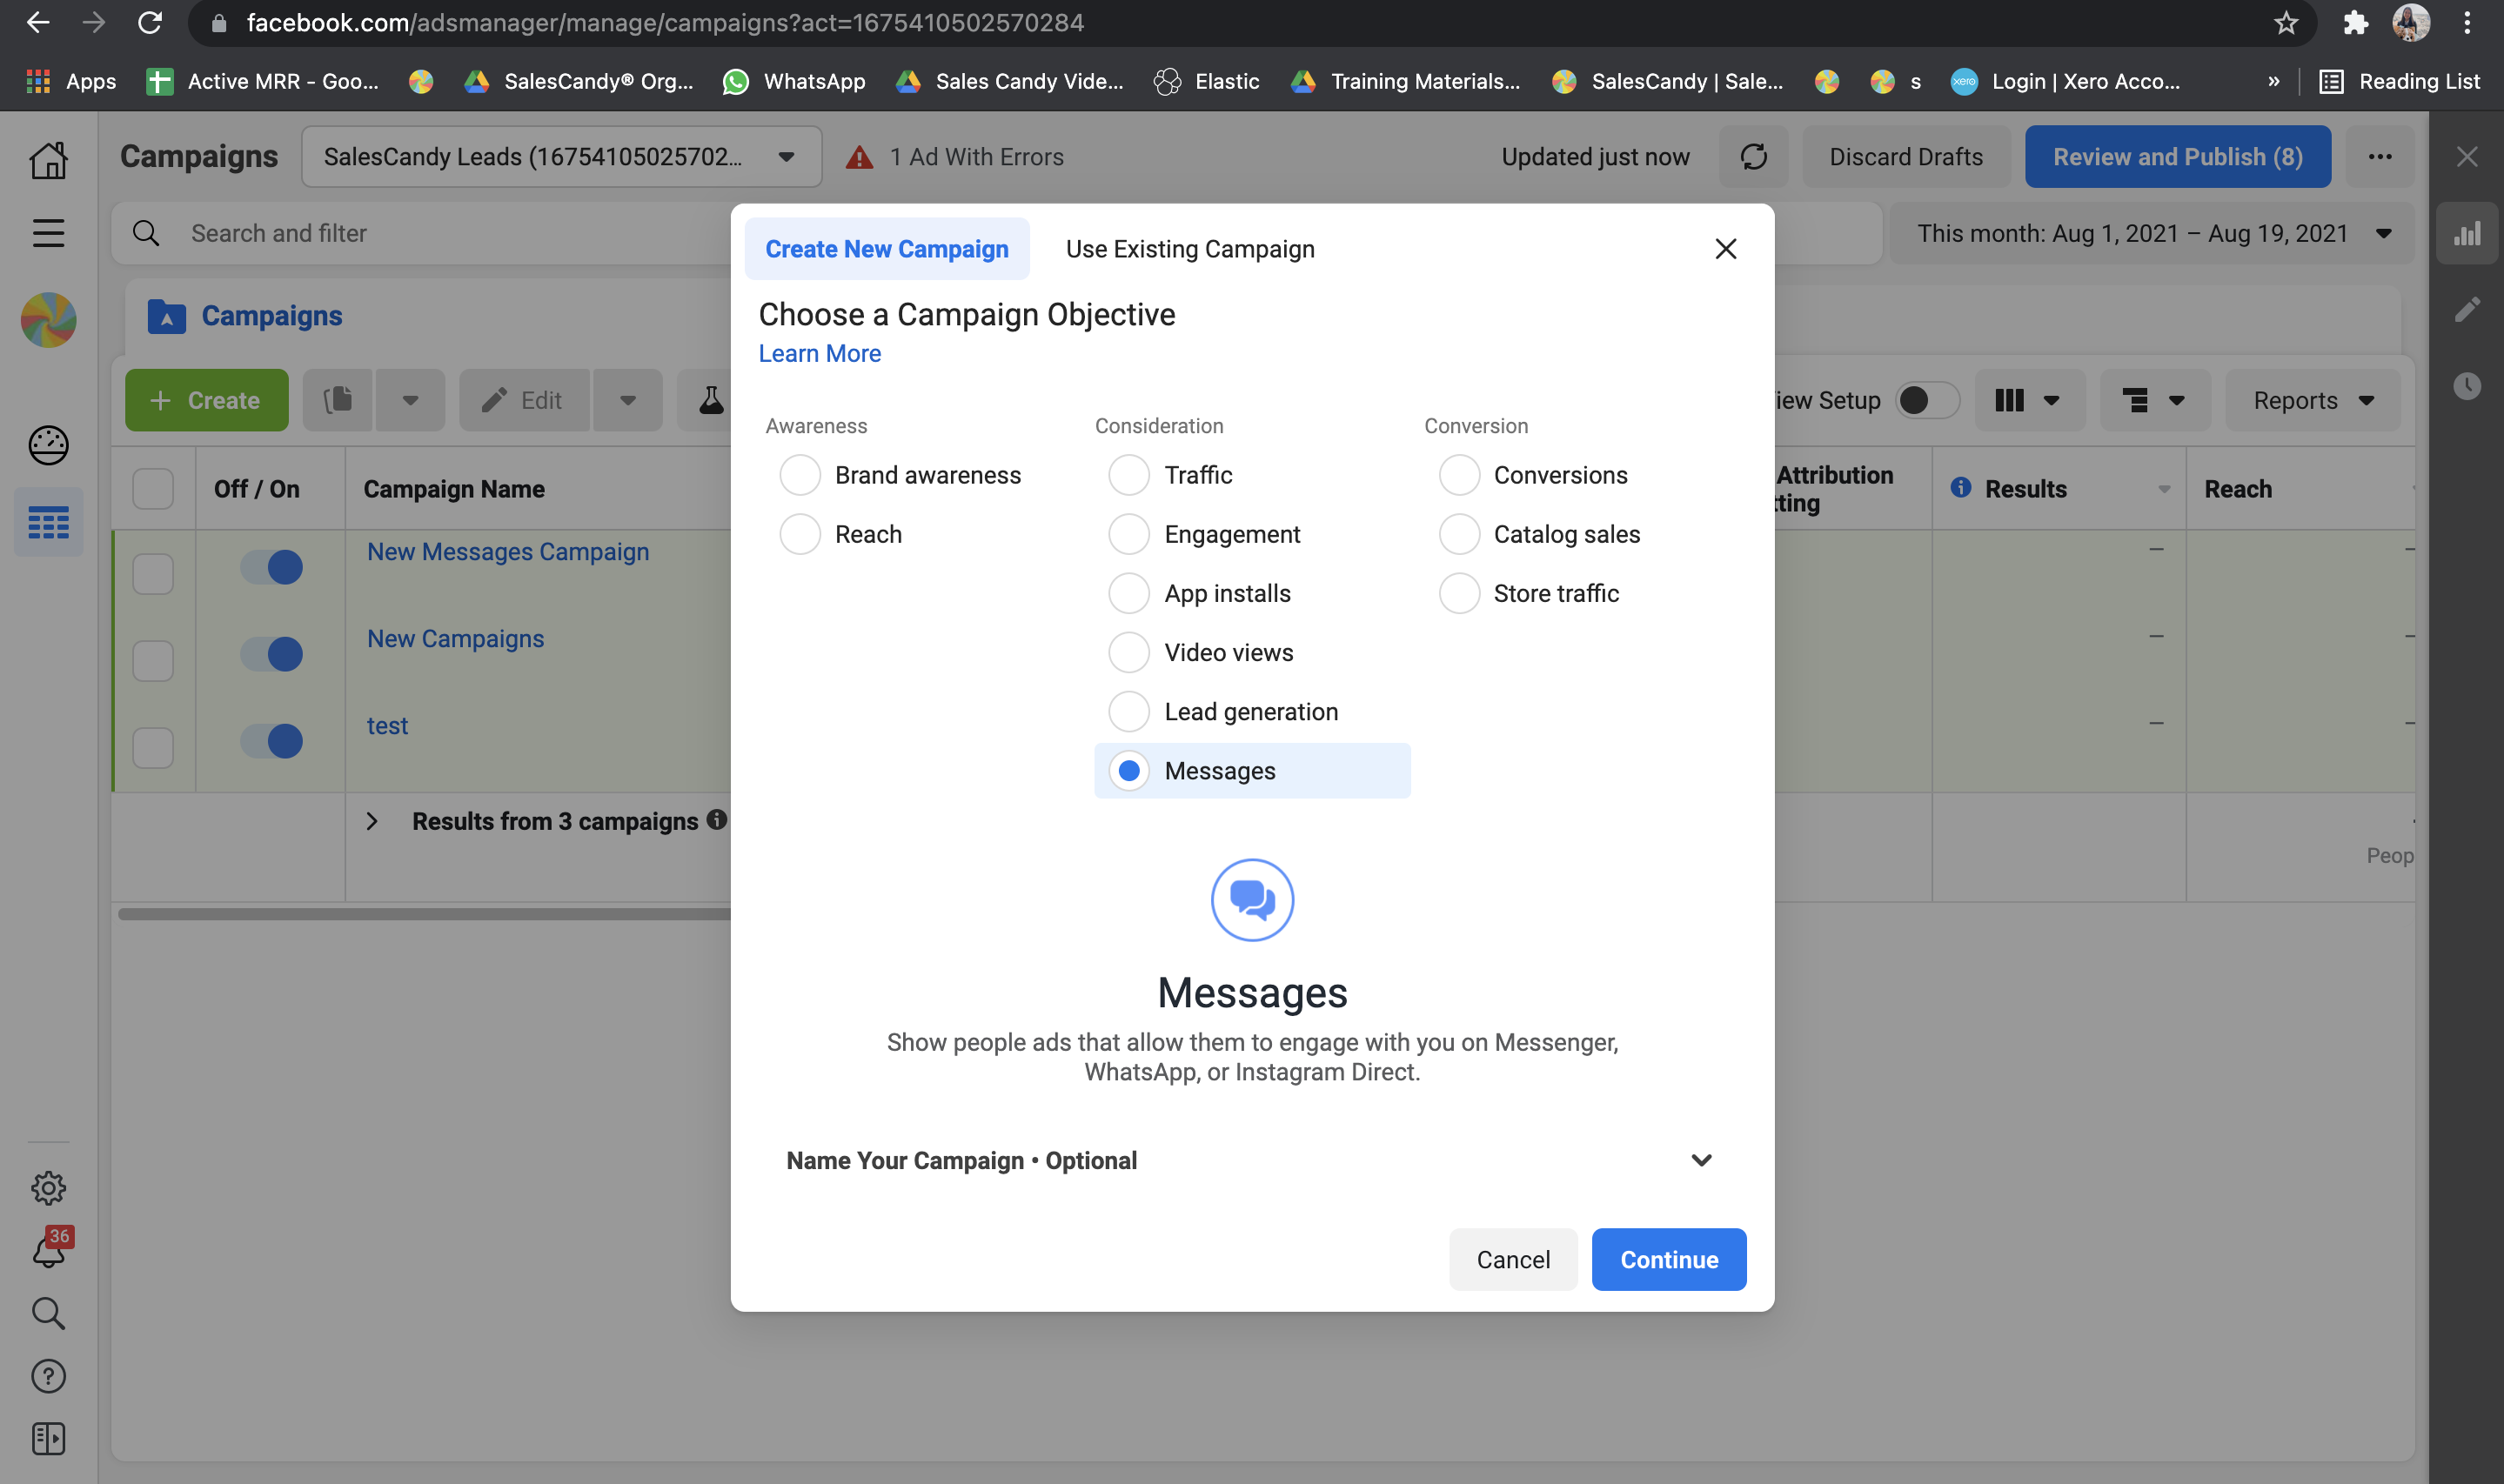2504x1484 pixels.
Task: Select the Create New Campaign tab
Action: coord(886,249)
